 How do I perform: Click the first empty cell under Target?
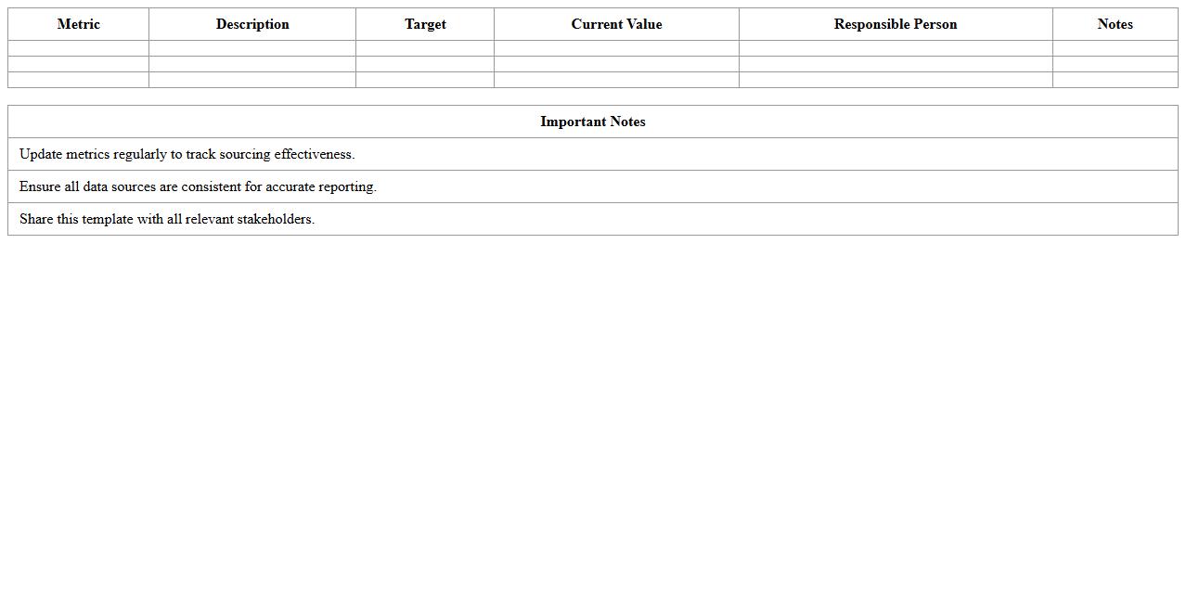tap(425, 48)
